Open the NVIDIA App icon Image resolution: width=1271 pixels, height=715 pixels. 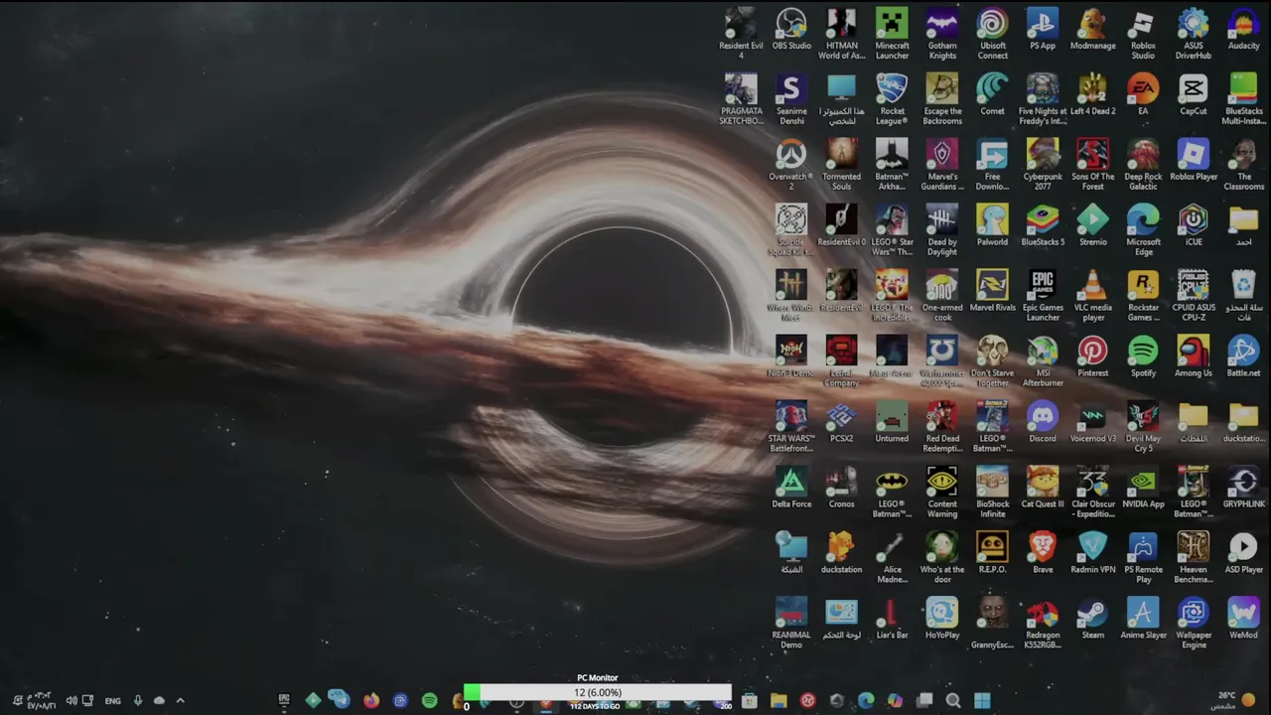pyautogui.click(x=1143, y=488)
